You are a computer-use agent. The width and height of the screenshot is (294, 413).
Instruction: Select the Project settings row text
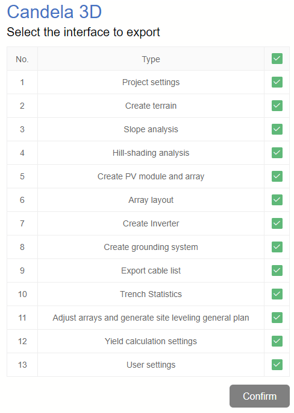[x=151, y=82]
